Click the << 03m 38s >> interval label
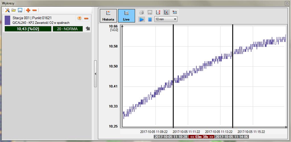Image resolution: width=291 pixels, height=142 pixels. 201,137
